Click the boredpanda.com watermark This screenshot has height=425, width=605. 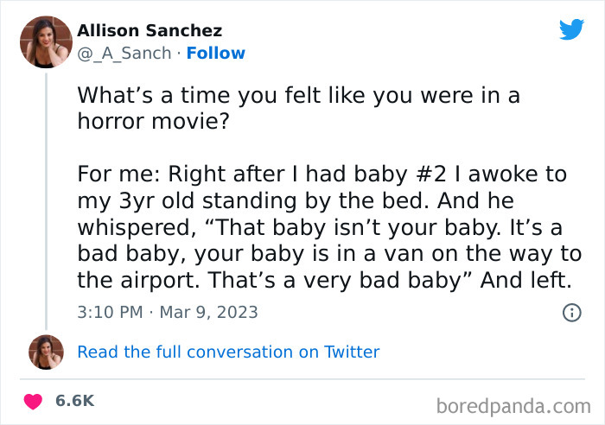pos(513,403)
